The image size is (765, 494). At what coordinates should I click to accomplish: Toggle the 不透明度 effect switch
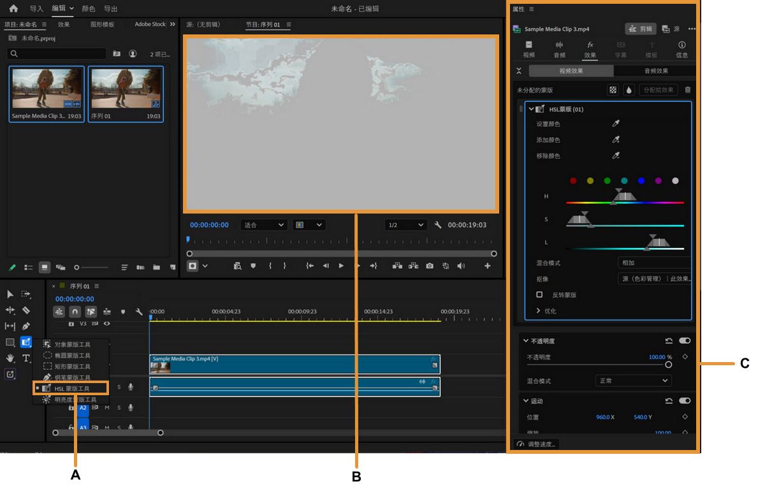[x=685, y=341]
